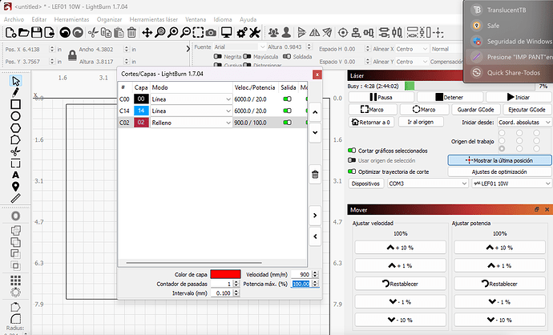Open Iniciar desde Coord. absolutas dropdown

(524, 122)
